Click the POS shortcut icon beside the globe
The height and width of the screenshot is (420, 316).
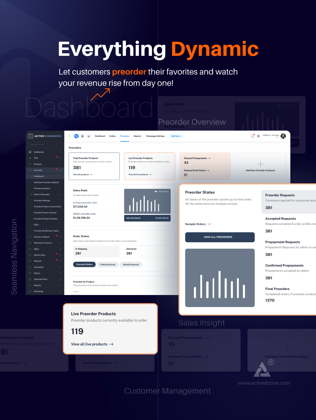point(82,136)
